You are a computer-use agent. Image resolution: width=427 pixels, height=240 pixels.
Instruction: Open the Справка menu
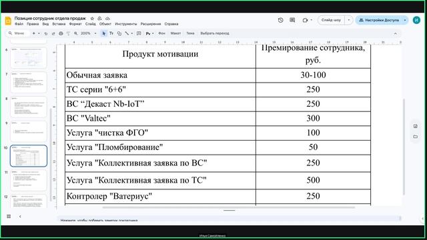(x=171, y=24)
